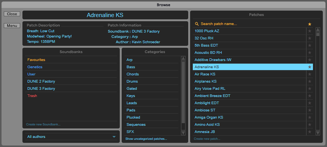Image resolution: width=327 pixels, height=147 pixels.
Task: Select the User soundbank
Action: 71,74
